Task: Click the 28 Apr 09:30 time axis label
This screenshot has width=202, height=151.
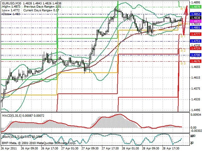Action: tap(151, 148)
